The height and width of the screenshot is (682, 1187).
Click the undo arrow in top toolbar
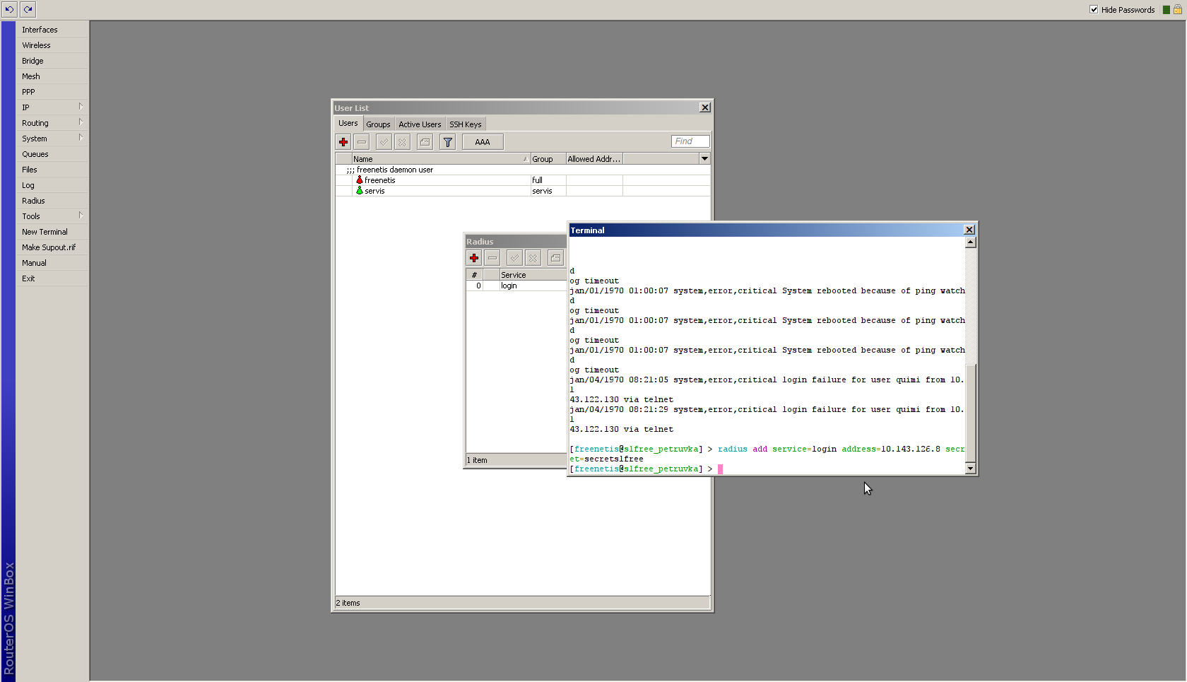click(x=9, y=9)
